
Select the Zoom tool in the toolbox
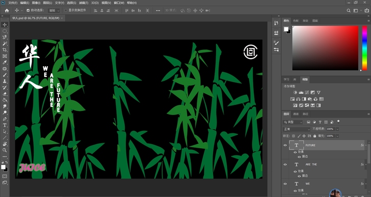[5, 150]
